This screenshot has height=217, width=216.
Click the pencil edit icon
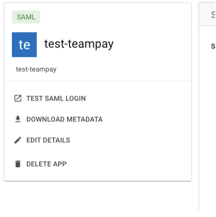coord(18,140)
